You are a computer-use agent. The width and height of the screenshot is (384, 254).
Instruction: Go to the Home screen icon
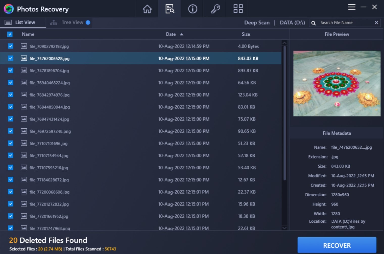(147, 9)
